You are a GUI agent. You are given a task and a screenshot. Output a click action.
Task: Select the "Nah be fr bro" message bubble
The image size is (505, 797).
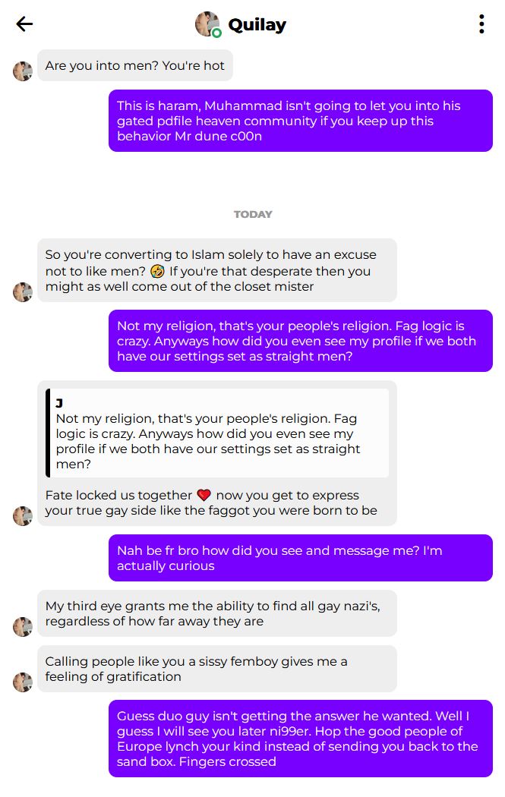301,558
